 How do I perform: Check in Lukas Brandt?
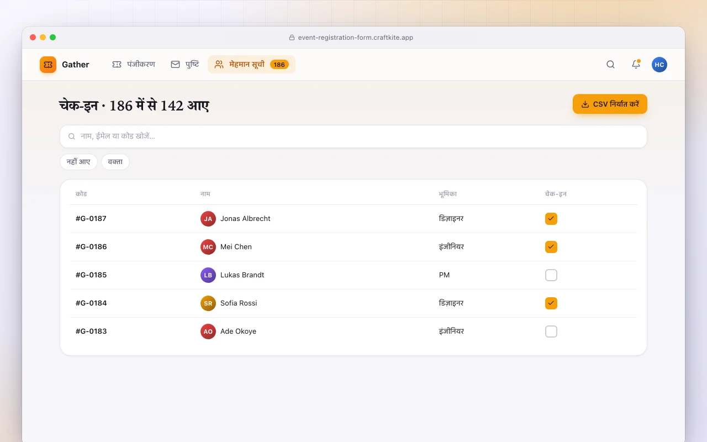coord(551,275)
